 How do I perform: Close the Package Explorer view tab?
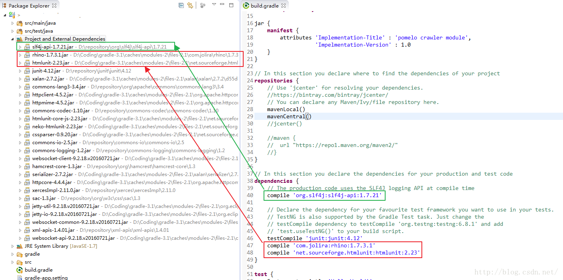click(x=55, y=6)
